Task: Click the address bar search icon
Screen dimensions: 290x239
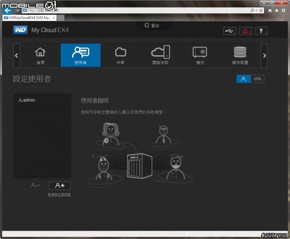Action: tap(252, 10)
